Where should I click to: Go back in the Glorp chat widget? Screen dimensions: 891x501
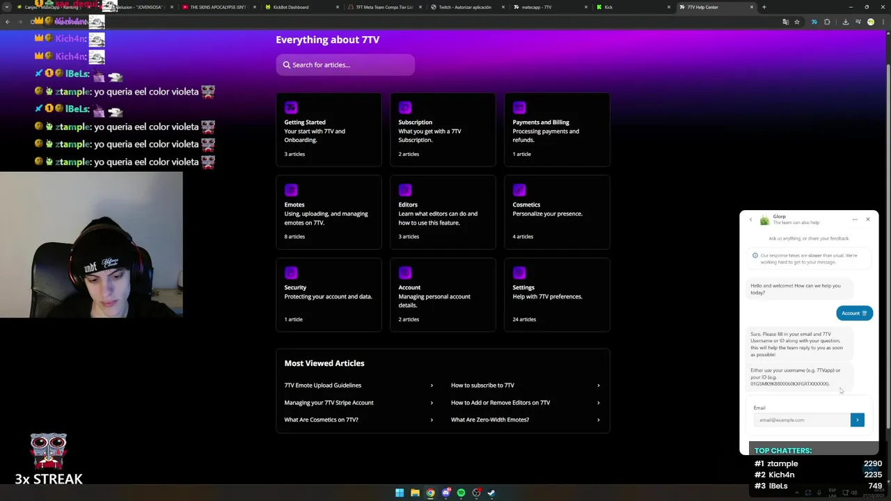point(750,219)
